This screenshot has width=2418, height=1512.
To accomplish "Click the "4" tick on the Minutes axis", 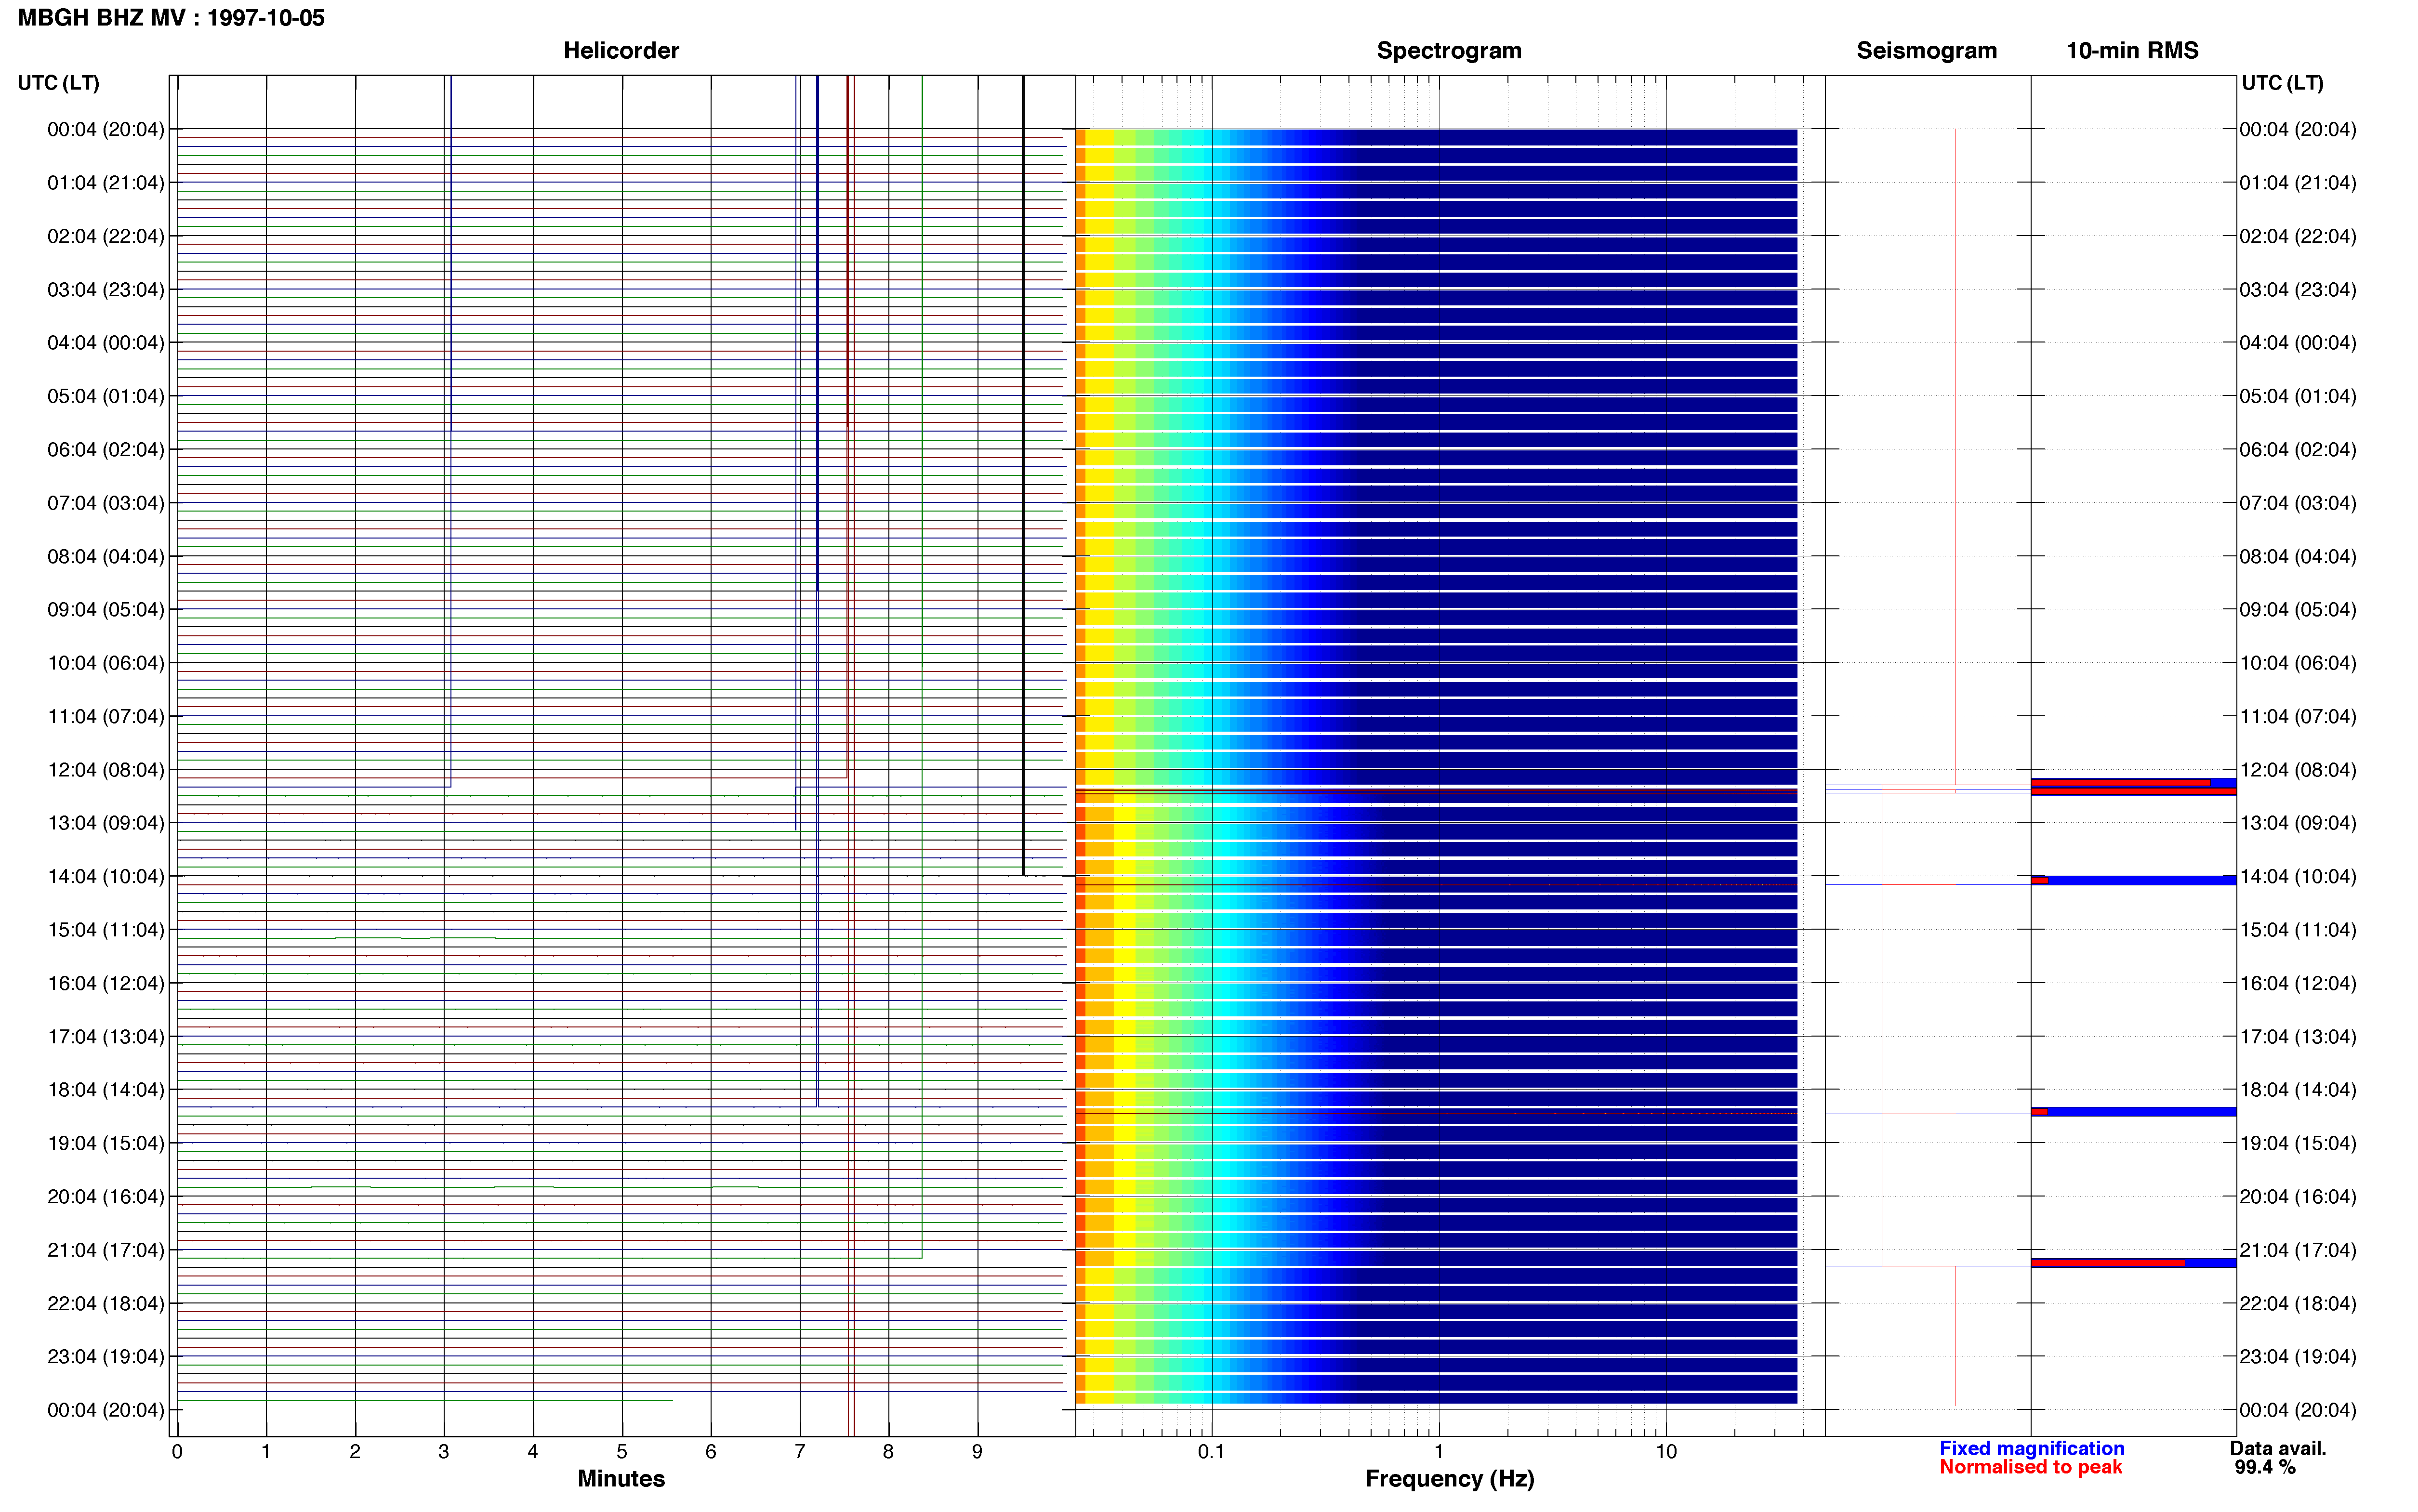I will [x=533, y=1451].
